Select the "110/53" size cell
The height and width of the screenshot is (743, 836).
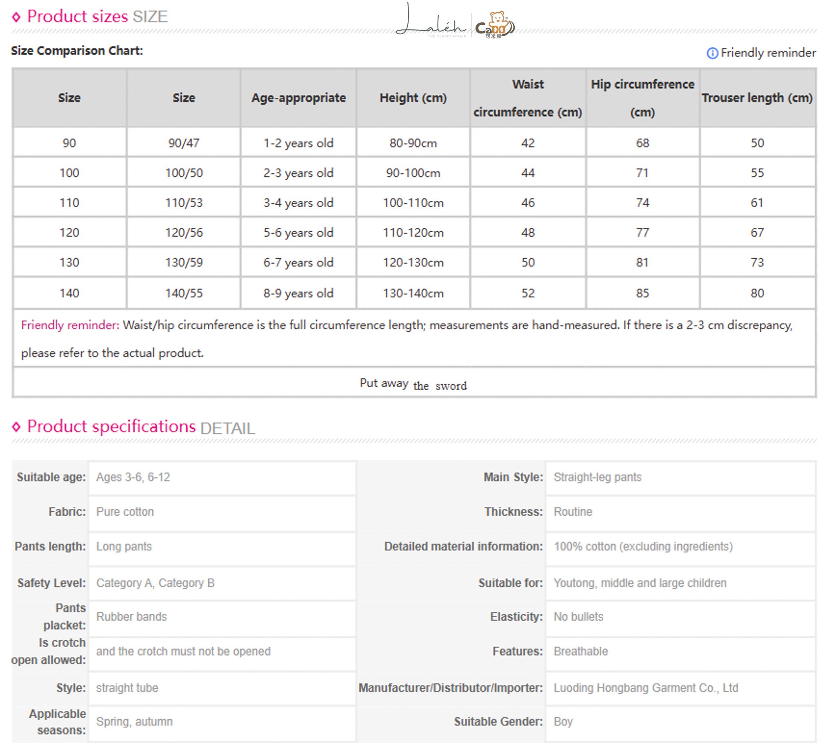pos(184,203)
